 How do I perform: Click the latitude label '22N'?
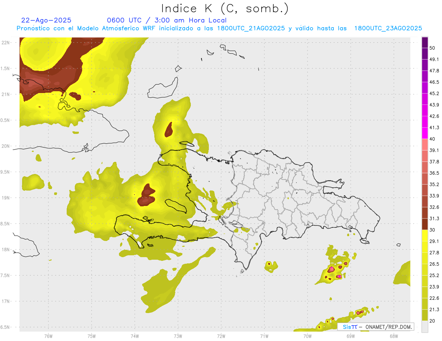[6, 43]
